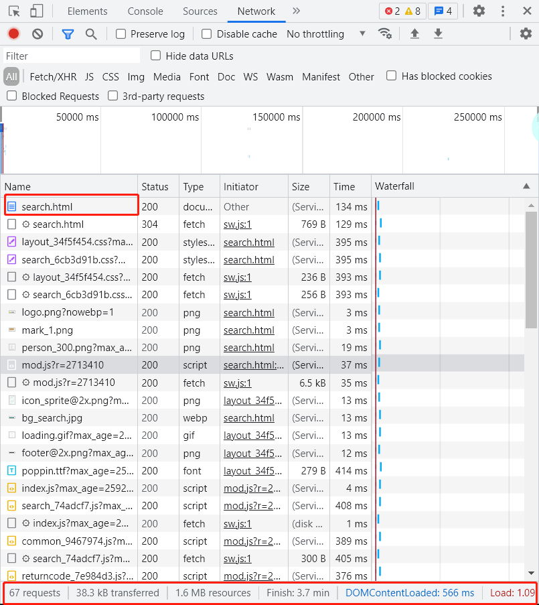Filter by Img requests

click(x=136, y=77)
